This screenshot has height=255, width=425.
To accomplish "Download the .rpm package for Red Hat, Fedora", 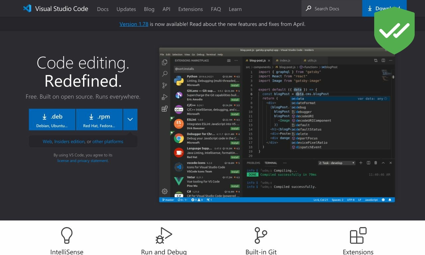I will point(99,120).
